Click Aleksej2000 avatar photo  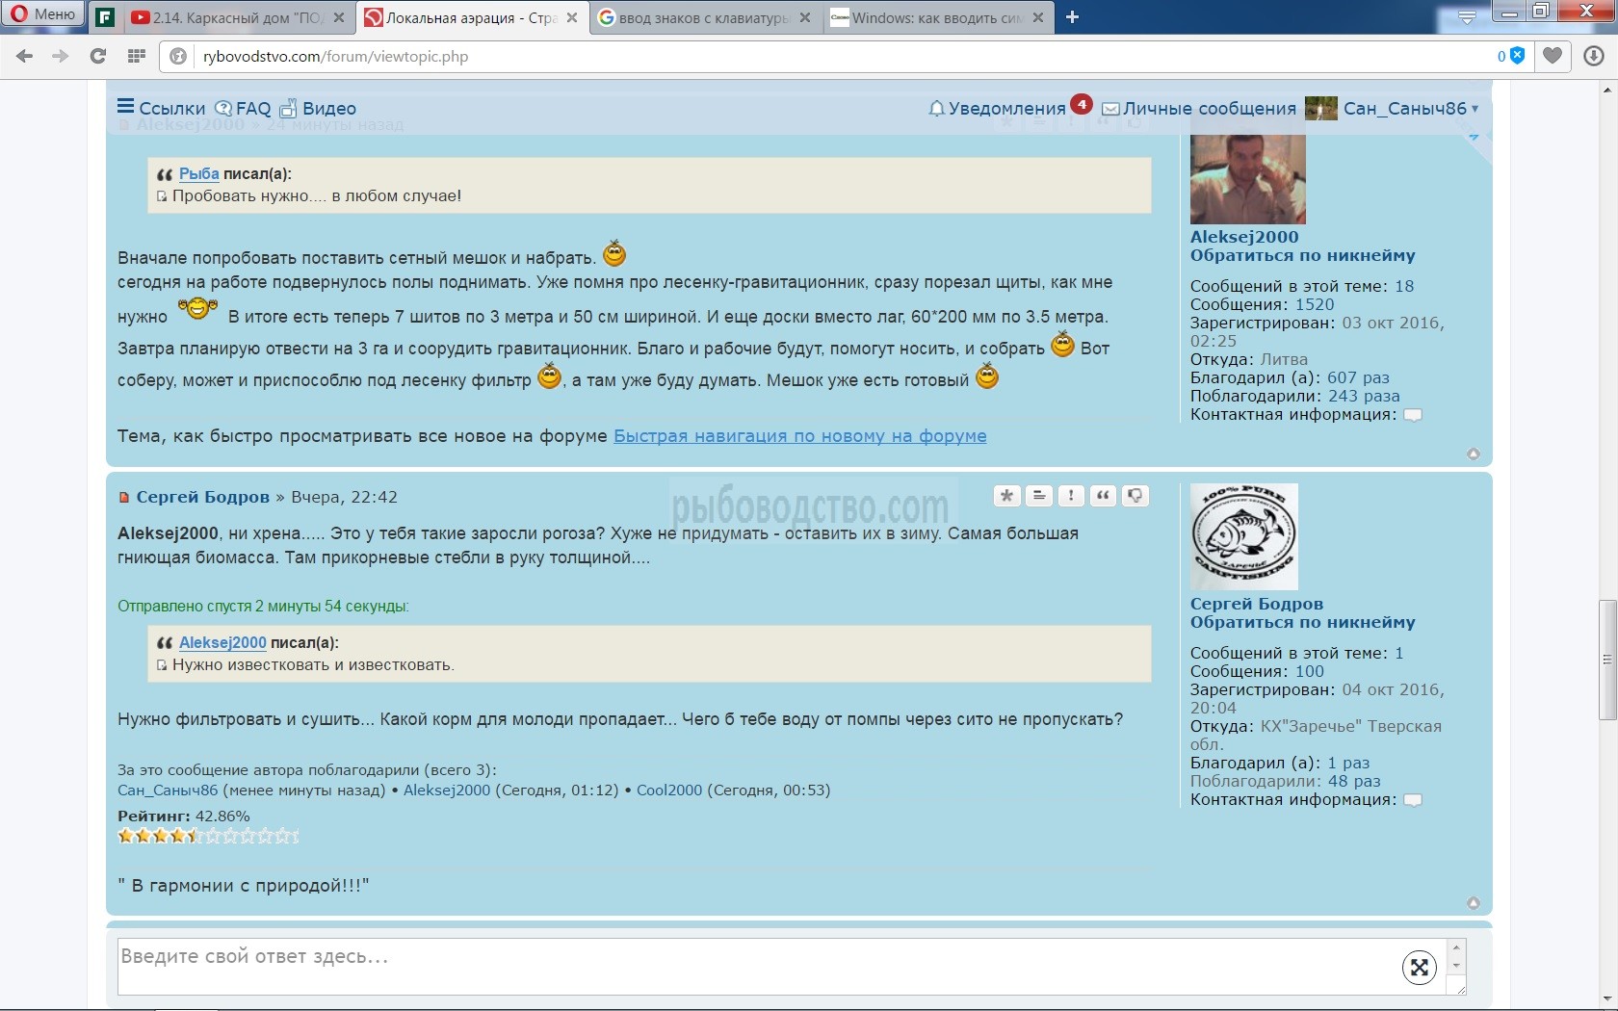pyautogui.click(x=1247, y=179)
